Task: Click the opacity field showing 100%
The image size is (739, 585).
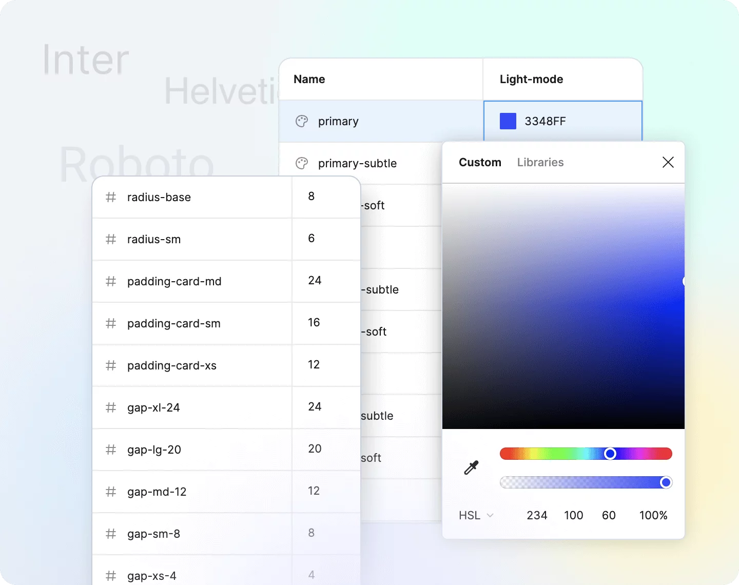Action: pyautogui.click(x=653, y=515)
